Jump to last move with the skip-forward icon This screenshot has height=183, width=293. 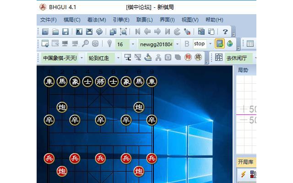click(168, 32)
